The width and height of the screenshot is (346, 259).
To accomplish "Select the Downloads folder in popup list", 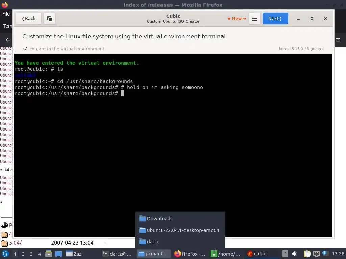I will click(180, 219).
